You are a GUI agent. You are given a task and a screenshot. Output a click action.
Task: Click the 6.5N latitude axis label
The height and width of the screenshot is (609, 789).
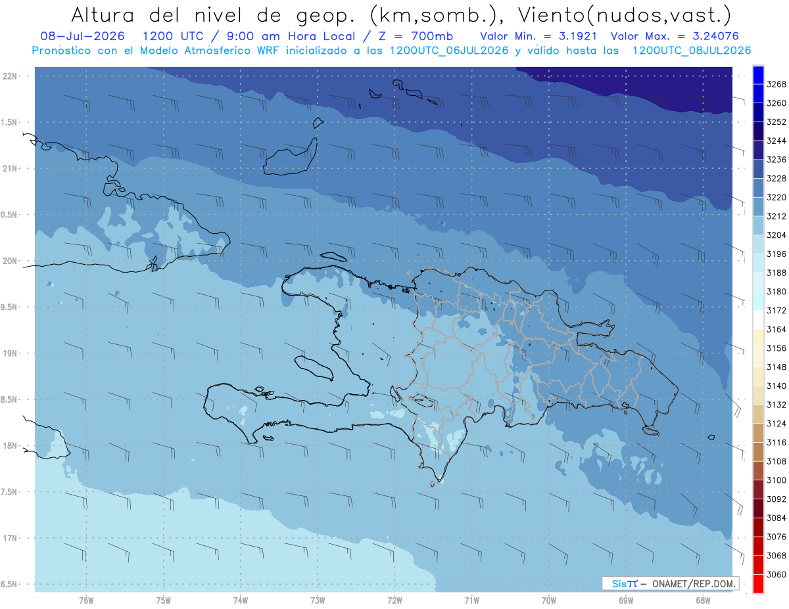(x=9, y=584)
